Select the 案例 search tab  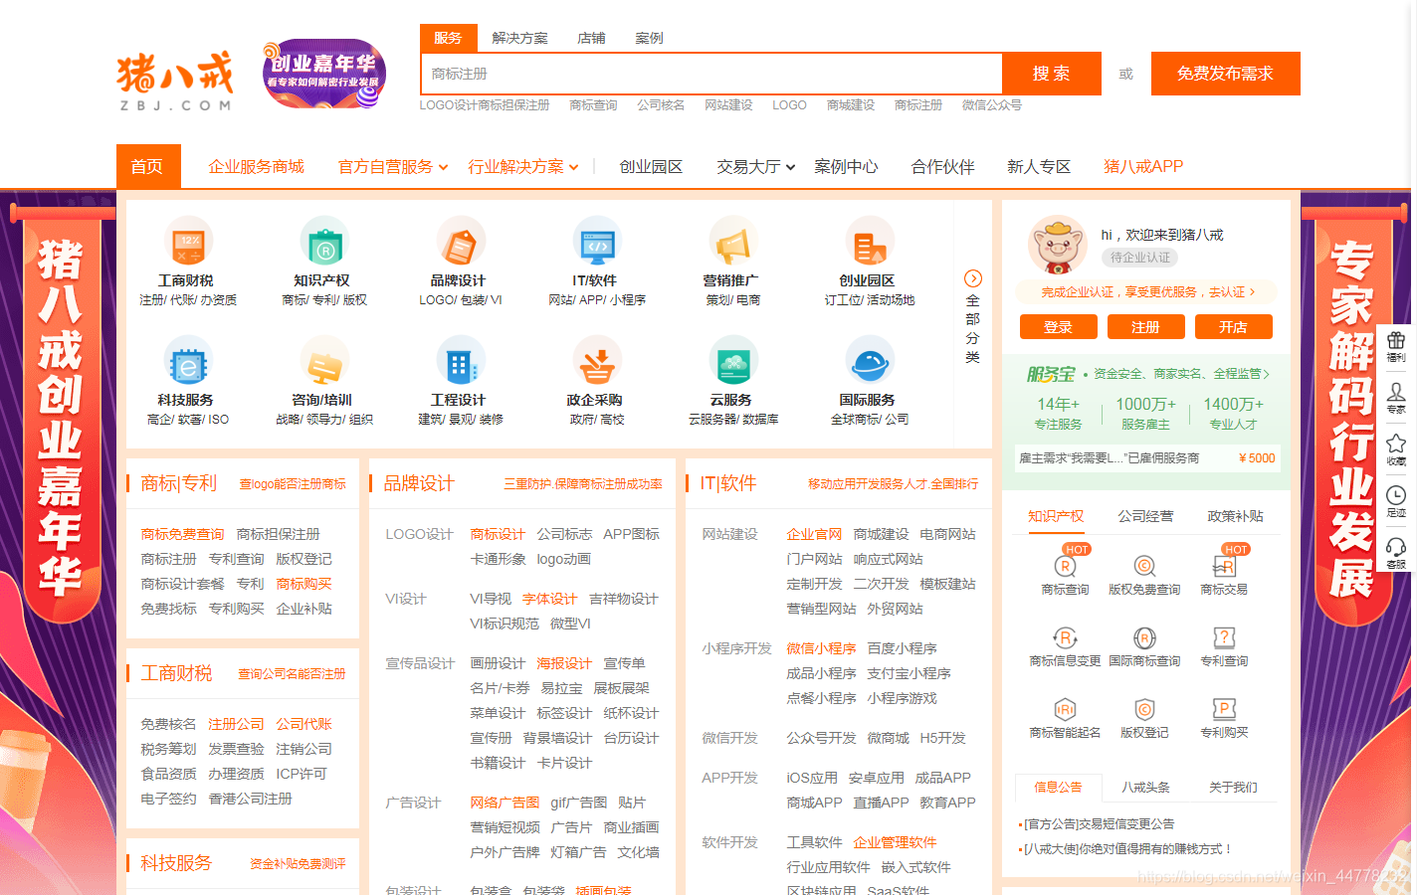[649, 38]
